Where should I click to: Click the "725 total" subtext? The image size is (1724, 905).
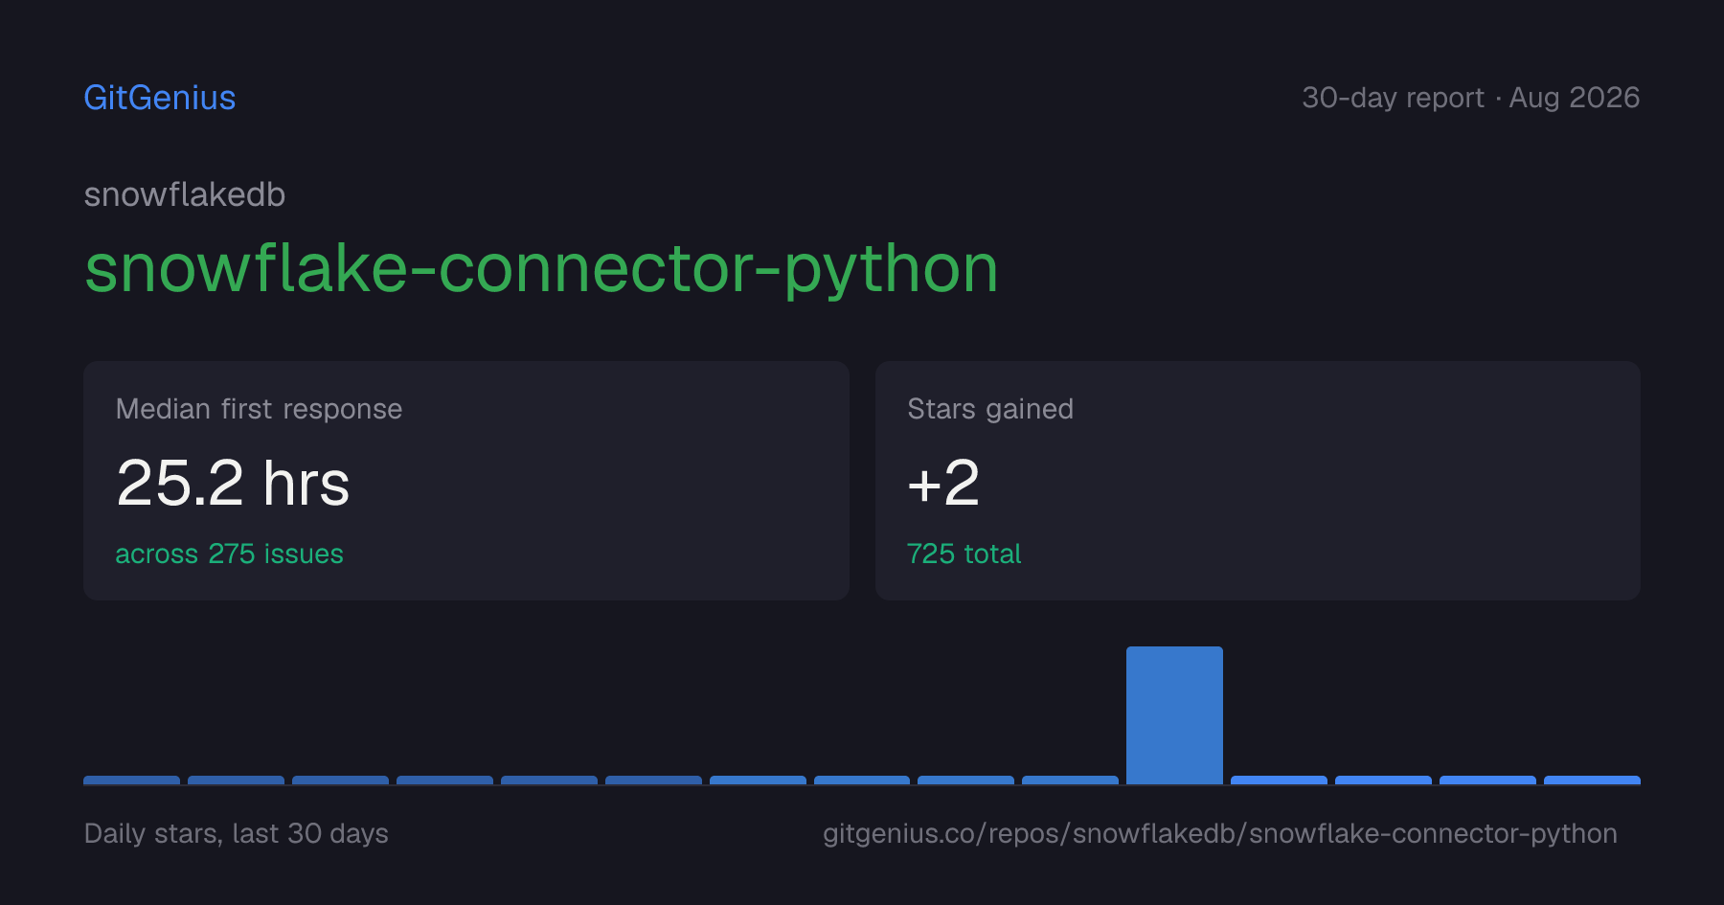point(964,554)
